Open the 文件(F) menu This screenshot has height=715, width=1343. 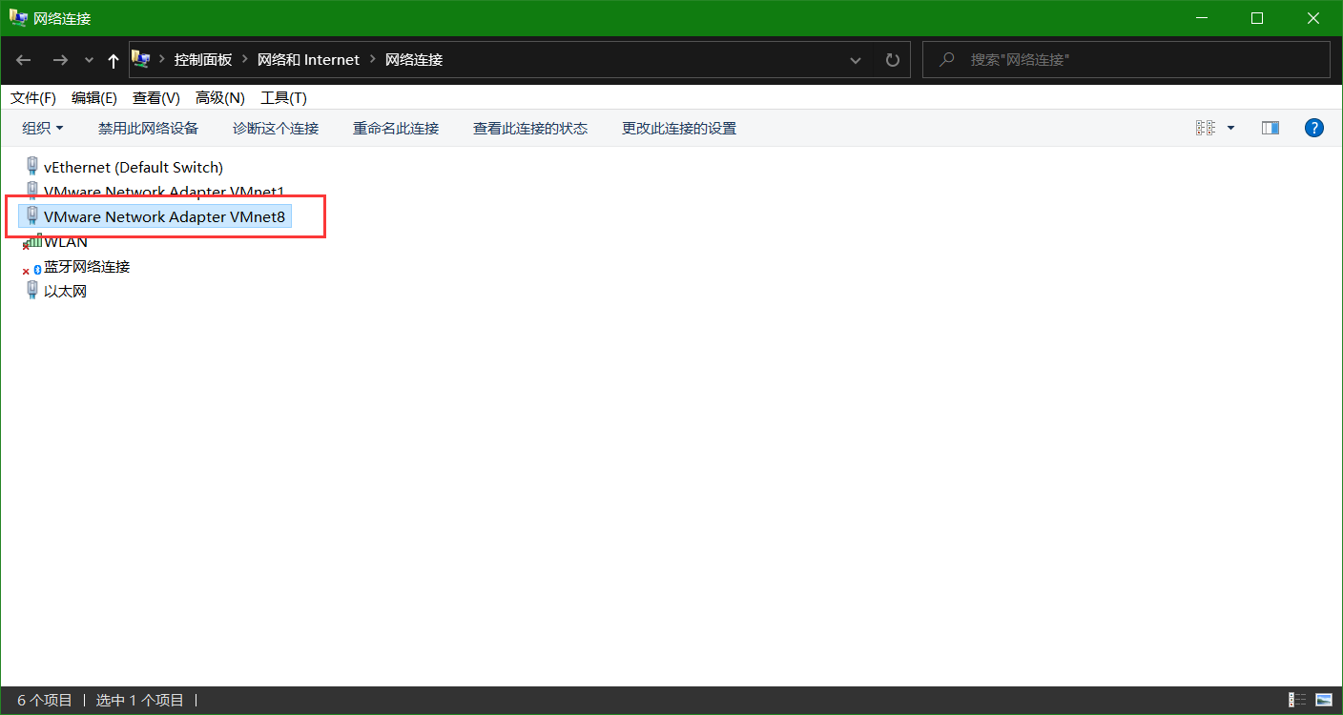pyautogui.click(x=33, y=98)
